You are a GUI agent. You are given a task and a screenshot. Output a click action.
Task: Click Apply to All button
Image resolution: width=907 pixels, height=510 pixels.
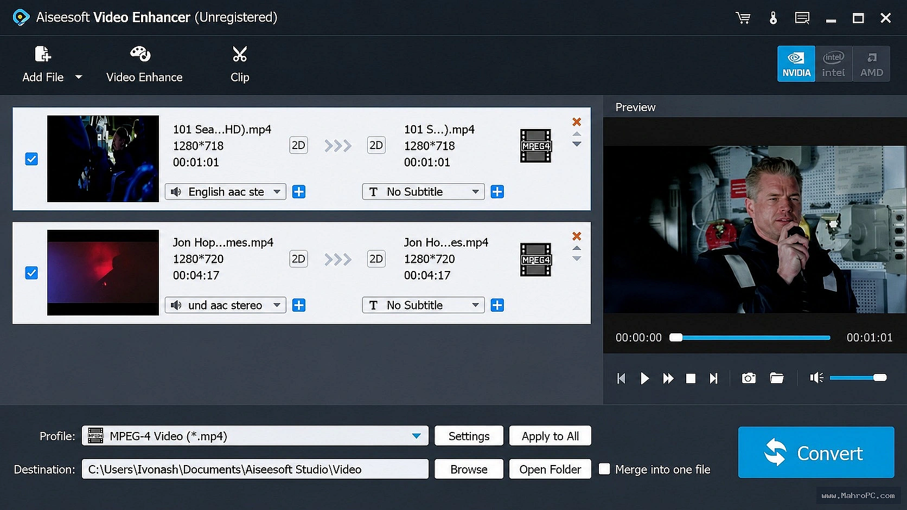click(x=550, y=436)
